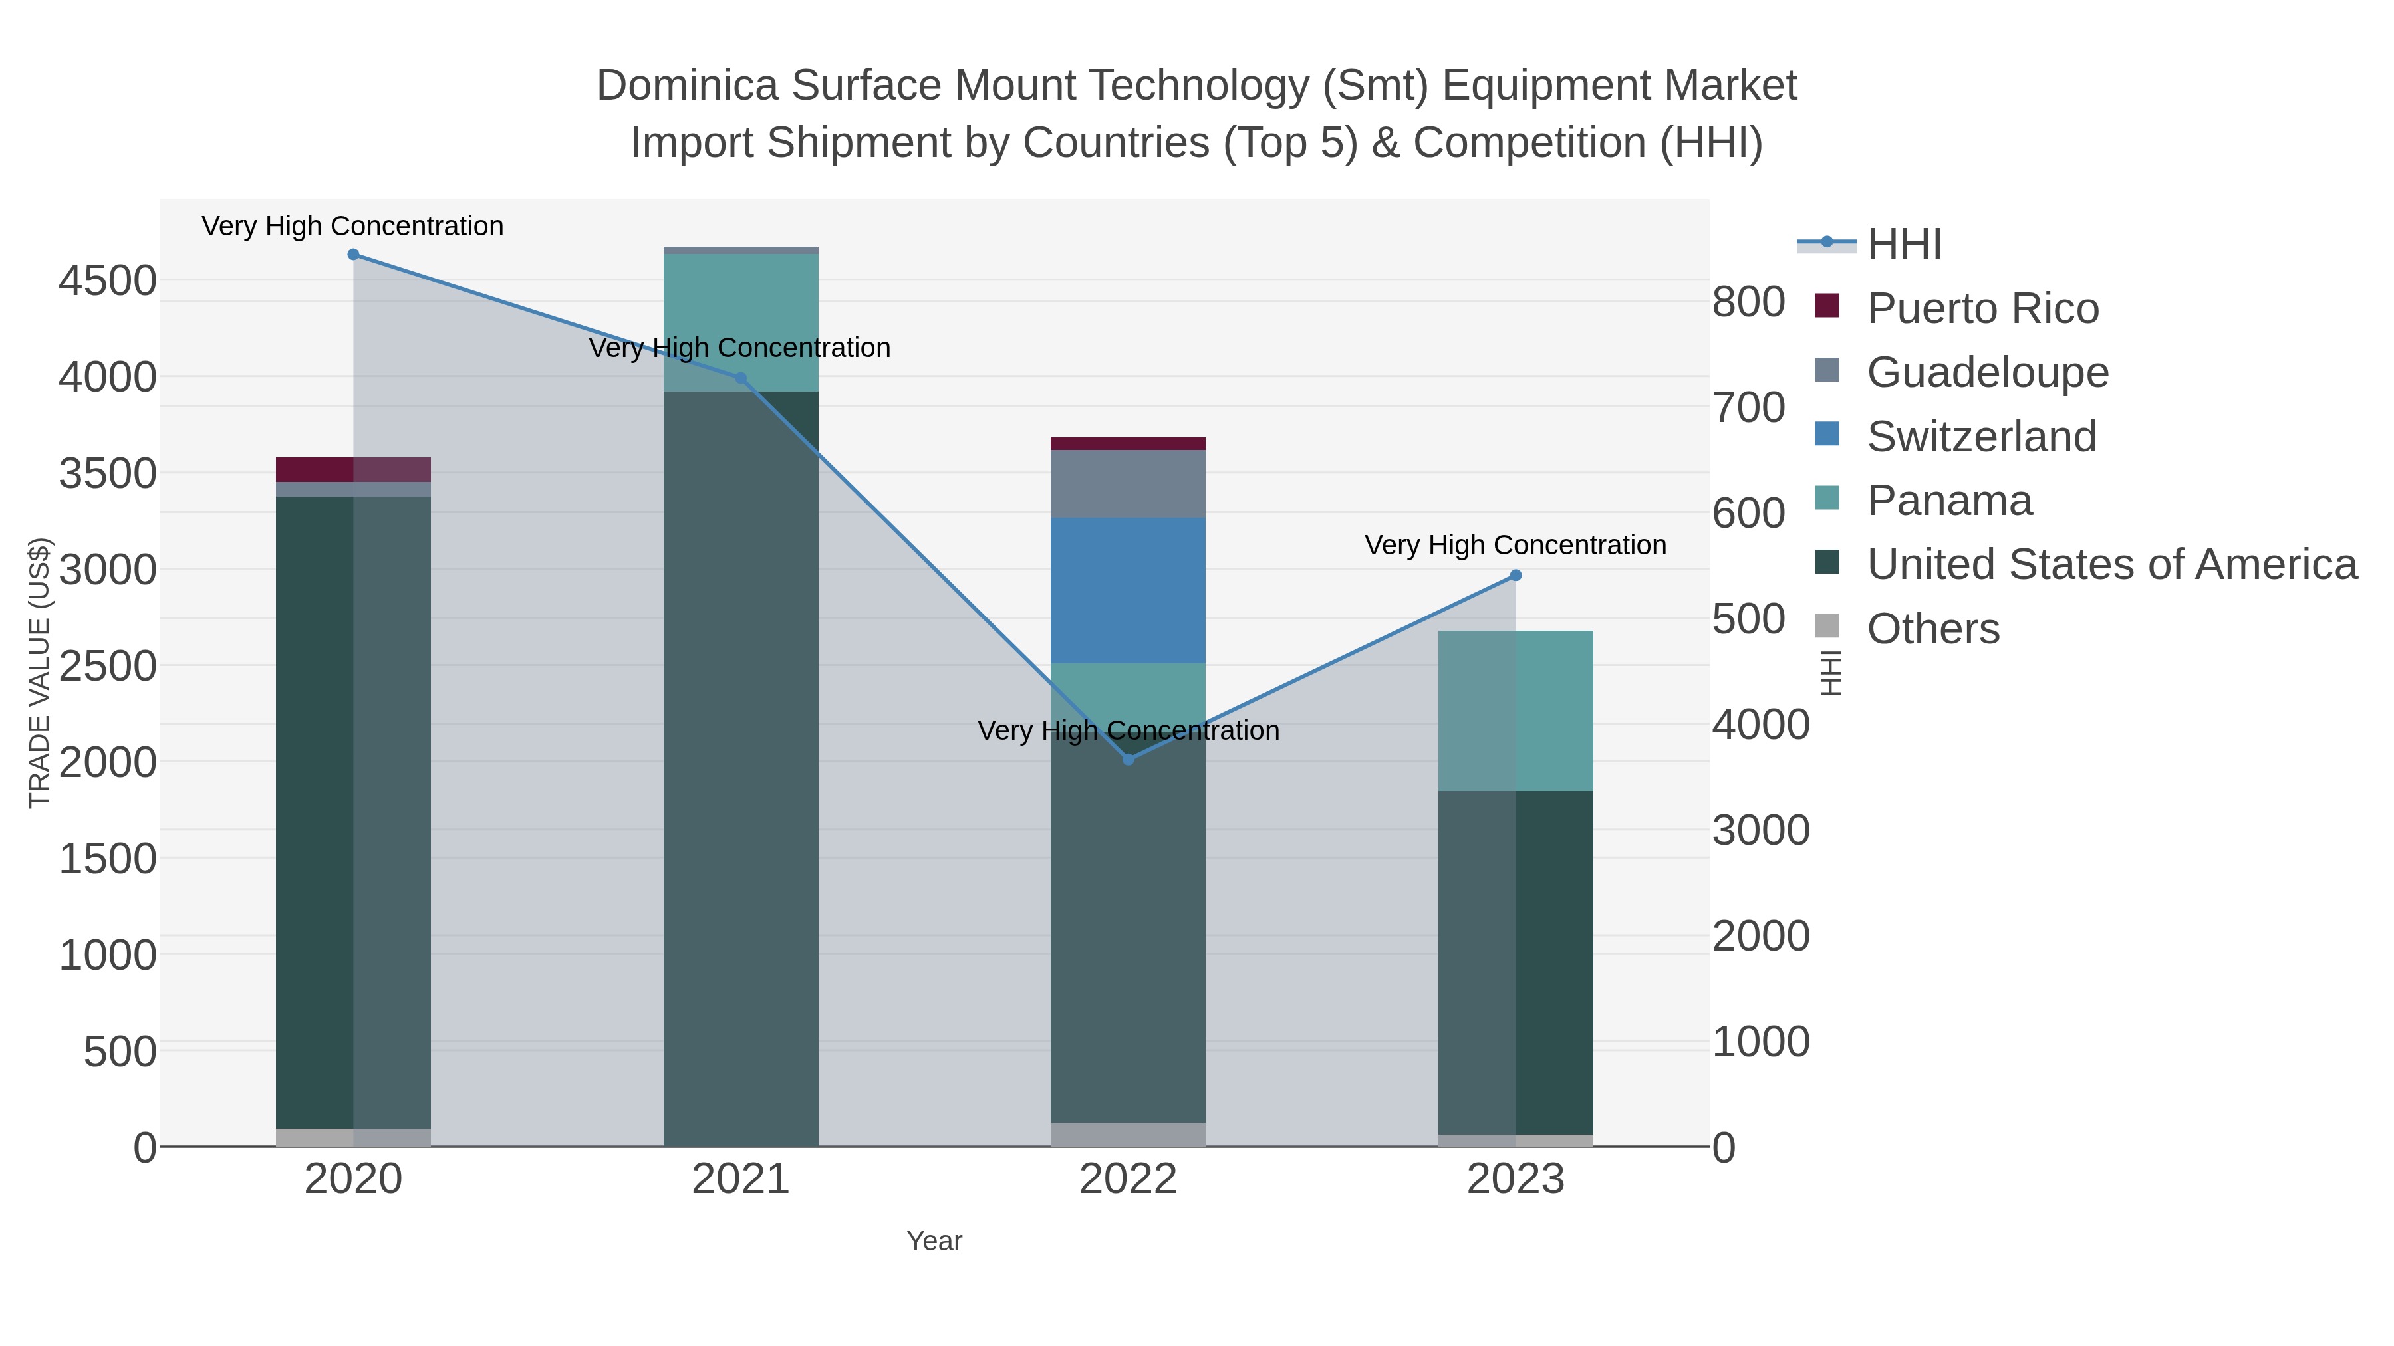
Task: Click the 2020 Puerto Rico maroon bar segment
Action: click(353, 470)
